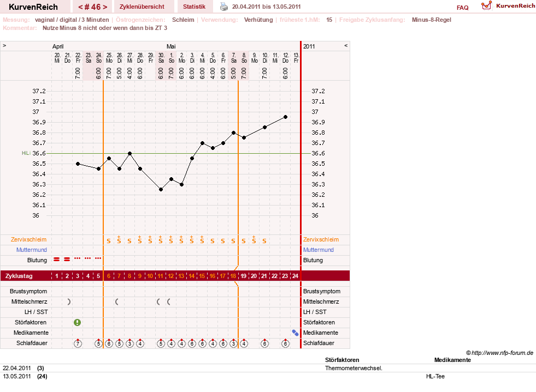Open the FAQ link
Screen dimensions: 536x392
click(x=462, y=8)
